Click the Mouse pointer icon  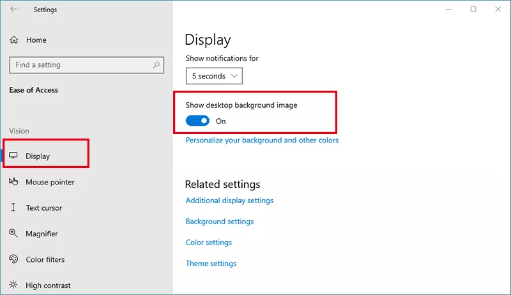(x=13, y=181)
